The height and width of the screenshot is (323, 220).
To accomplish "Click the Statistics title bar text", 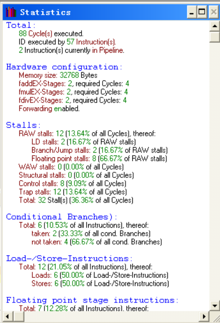I will coord(45,12).
